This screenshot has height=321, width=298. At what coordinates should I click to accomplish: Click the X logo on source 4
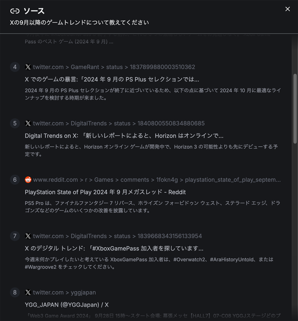(28, 67)
